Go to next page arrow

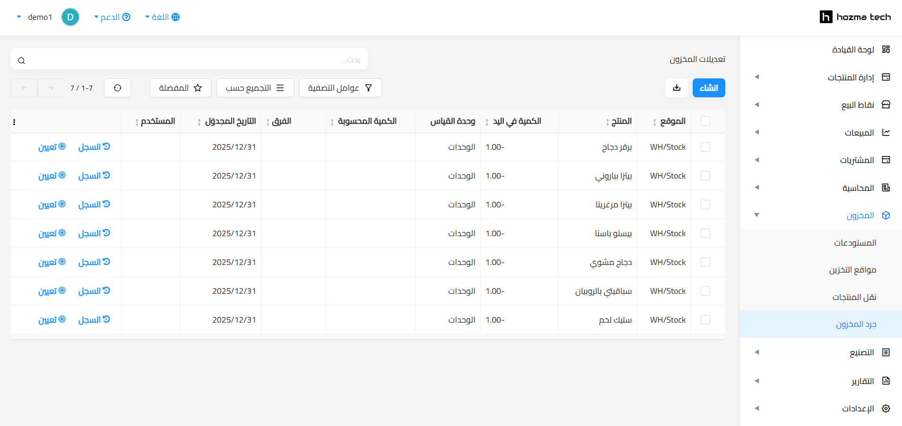[51, 88]
